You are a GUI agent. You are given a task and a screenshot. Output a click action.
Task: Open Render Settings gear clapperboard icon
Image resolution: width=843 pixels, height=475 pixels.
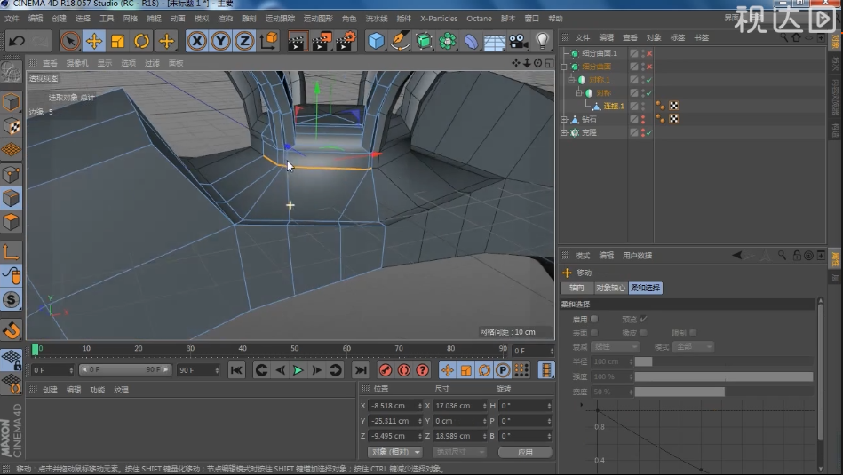(346, 41)
